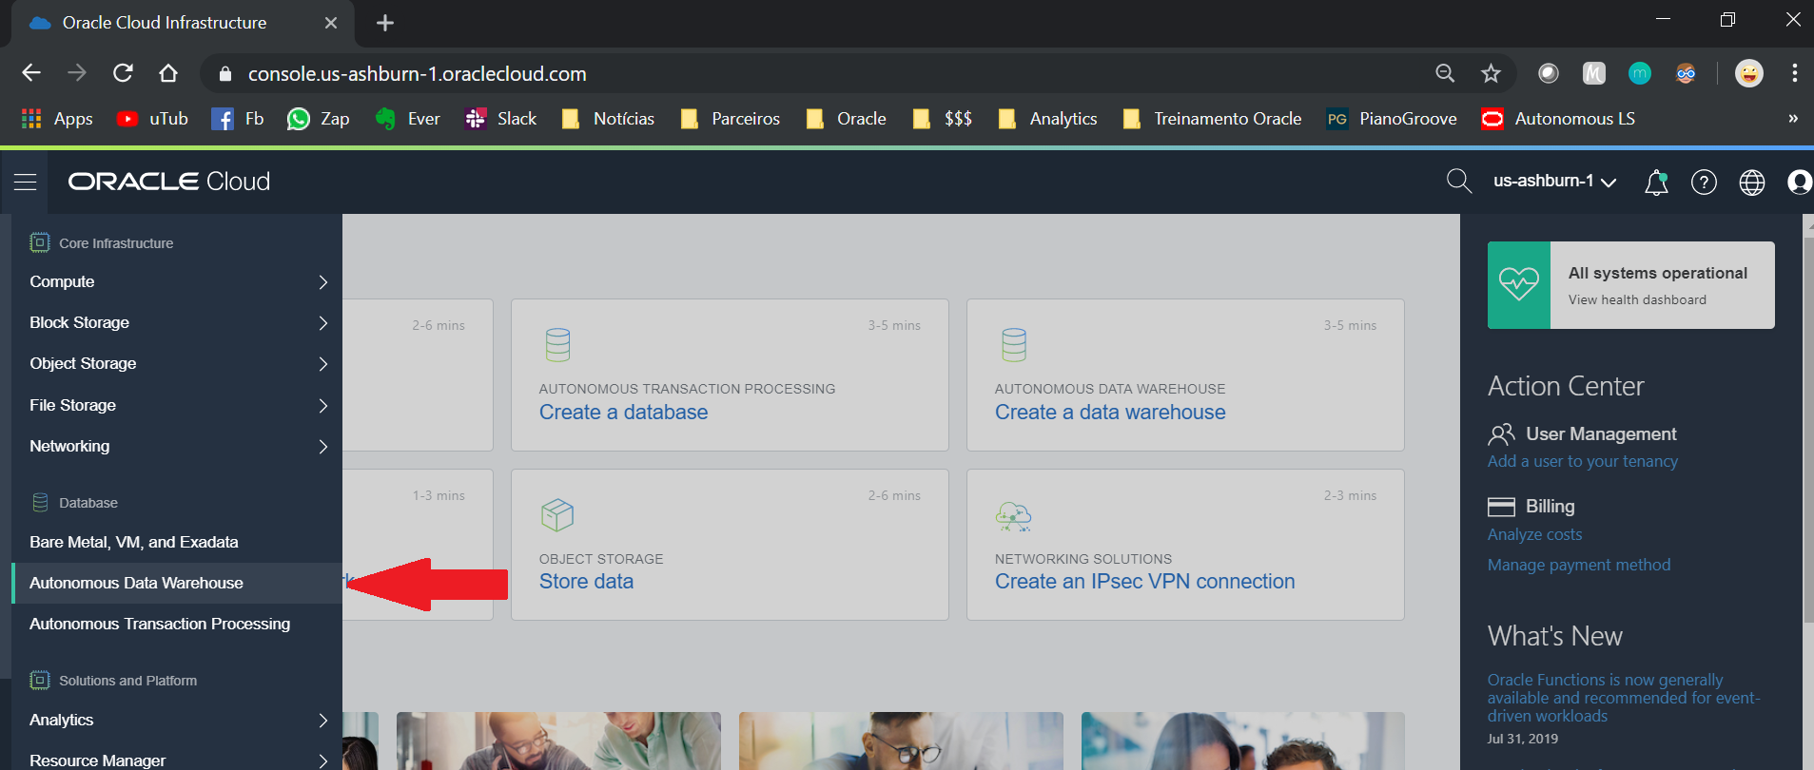The width and height of the screenshot is (1814, 770).
Task: Open the new tab plus button
Action: coord(385,23)
